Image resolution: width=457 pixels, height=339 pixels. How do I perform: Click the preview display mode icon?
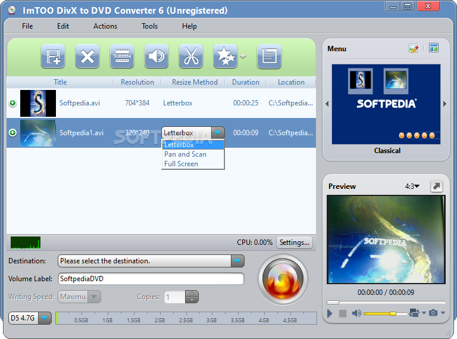point(414,313)
